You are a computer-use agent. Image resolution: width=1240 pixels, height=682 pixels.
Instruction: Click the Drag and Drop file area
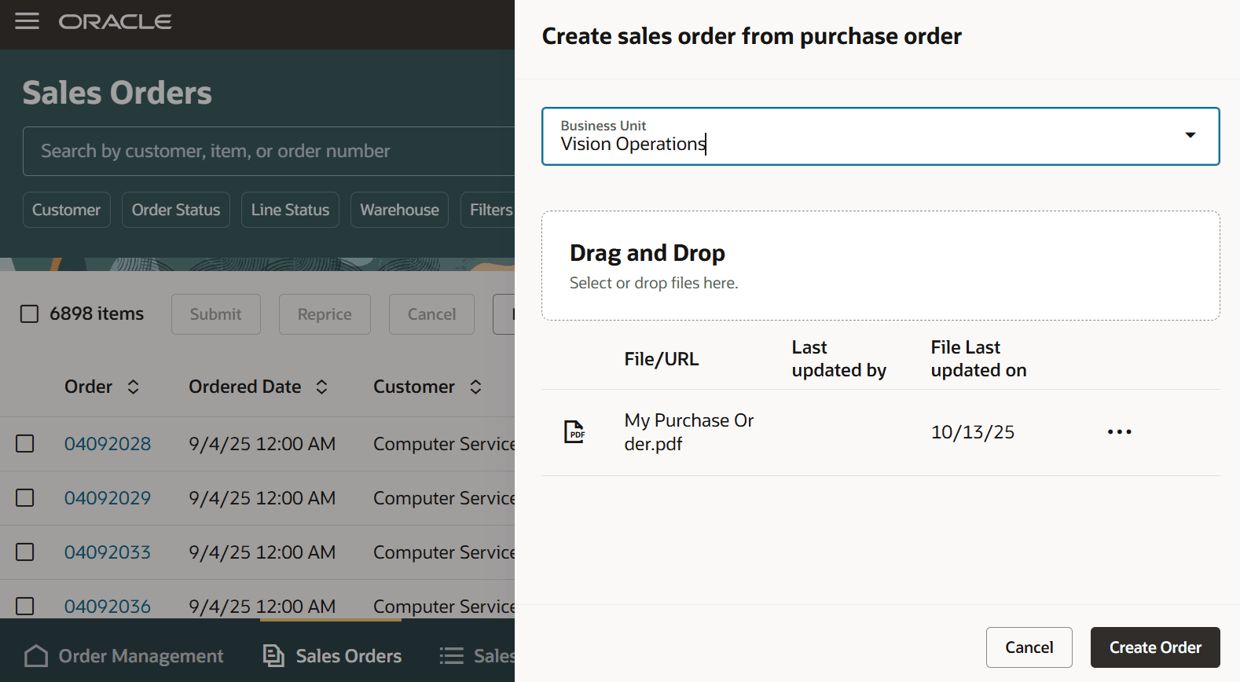(x=880, y=266)
